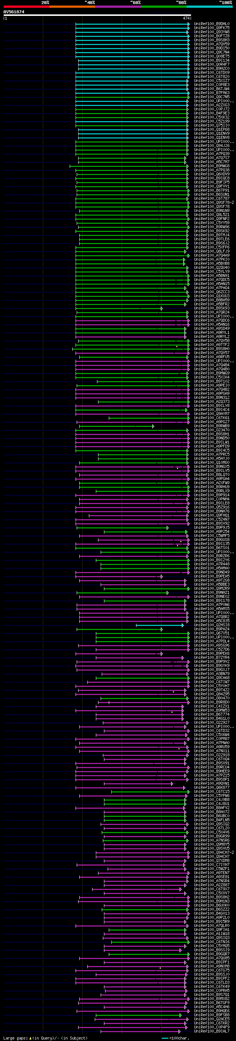The height and width of the screenshot is (1041, 236).
Task: Click the query end position 474
Action: coord(186,18)
